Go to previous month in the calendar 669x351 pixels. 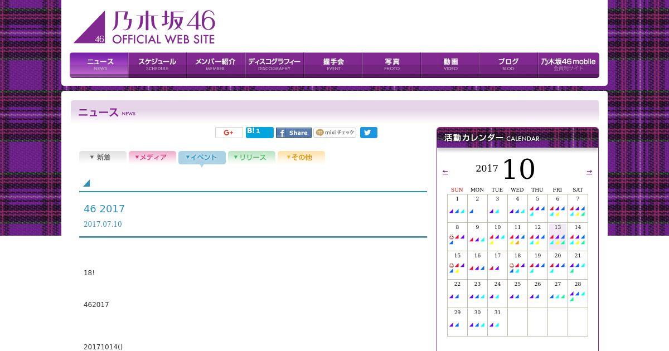[445, 172]
